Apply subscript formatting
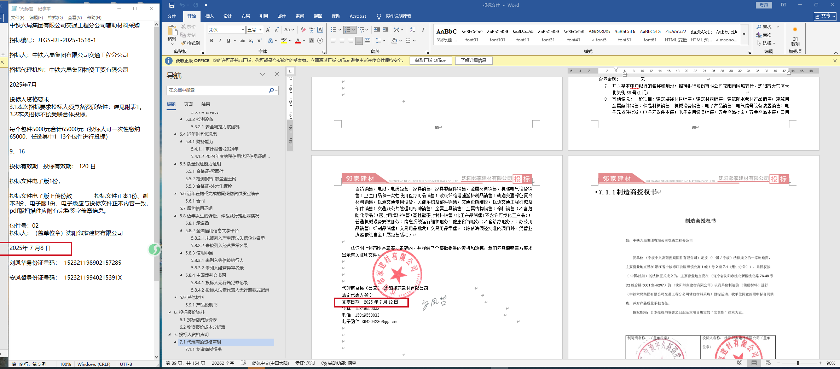The width and height of the screenshot is (840, 369). [251, 41]
